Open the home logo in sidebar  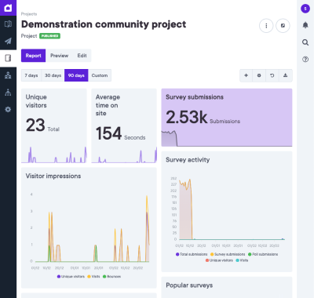tap(8, 8)
